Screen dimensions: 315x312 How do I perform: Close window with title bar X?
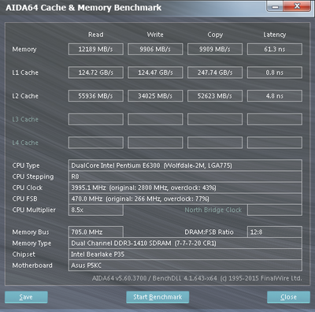[x=297, y=6]
